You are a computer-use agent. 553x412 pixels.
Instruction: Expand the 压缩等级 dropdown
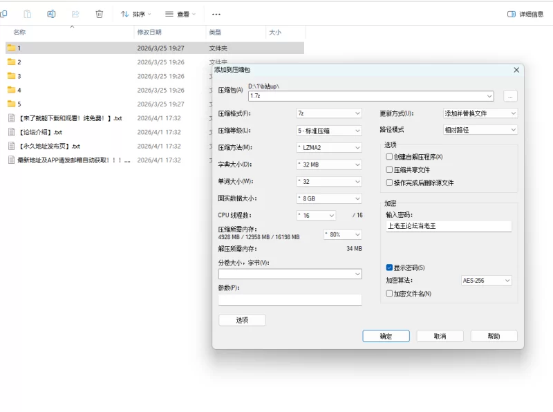(328, 130)
